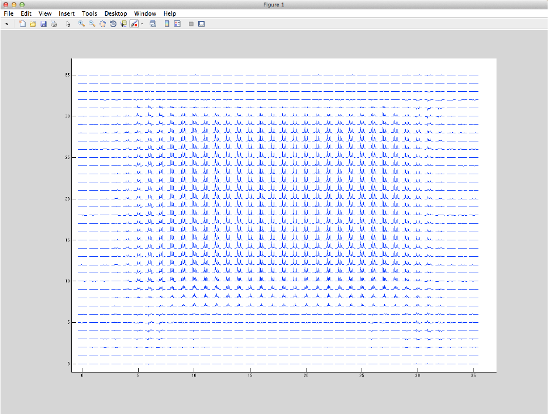Open a file with the folder icon
Image resolution: width=548 pixels, height=414 pixels.
coord(33,24)
